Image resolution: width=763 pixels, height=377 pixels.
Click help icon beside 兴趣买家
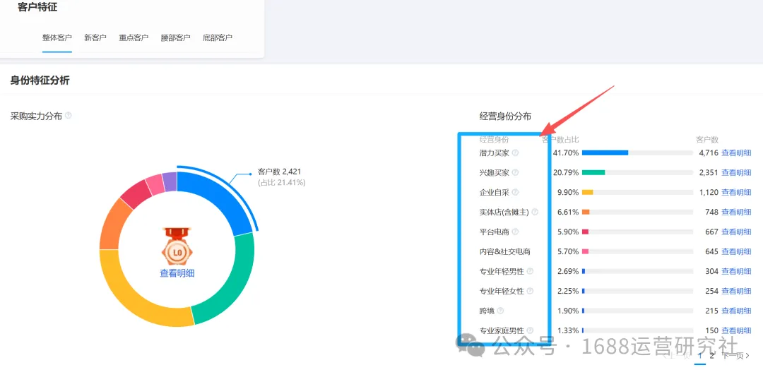[515, 172]
